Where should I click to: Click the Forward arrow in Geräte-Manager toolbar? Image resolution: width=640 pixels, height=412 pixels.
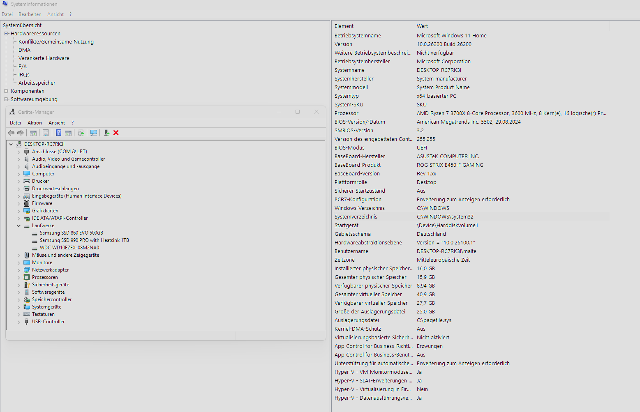pos(20,133)
